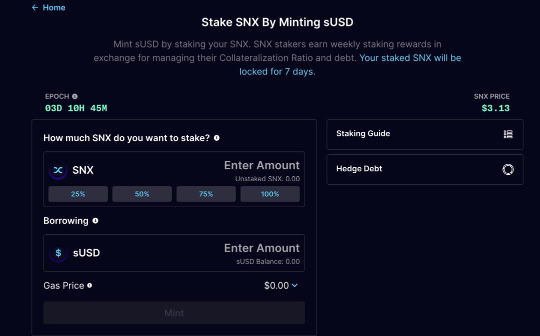Click the SNX token logo
Image resolution: width=540 pixels, height=336 pixels.
(58, 170)
